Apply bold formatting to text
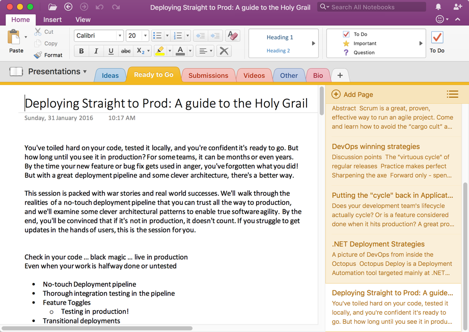 click(81, 51)
